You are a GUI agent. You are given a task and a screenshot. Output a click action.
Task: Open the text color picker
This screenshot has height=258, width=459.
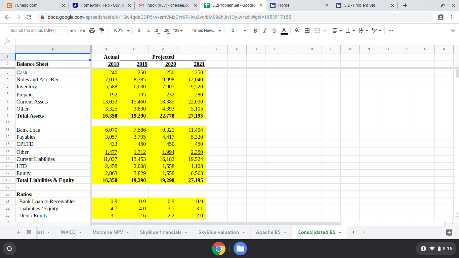point(284,31)
